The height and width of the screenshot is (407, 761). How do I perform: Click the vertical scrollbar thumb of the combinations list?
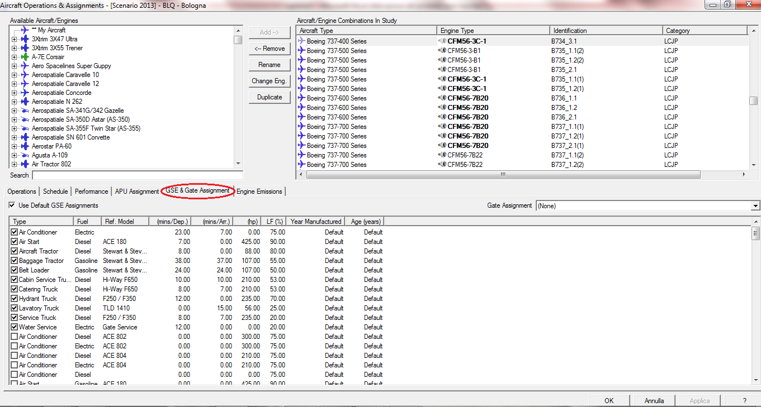coord(754,100)
